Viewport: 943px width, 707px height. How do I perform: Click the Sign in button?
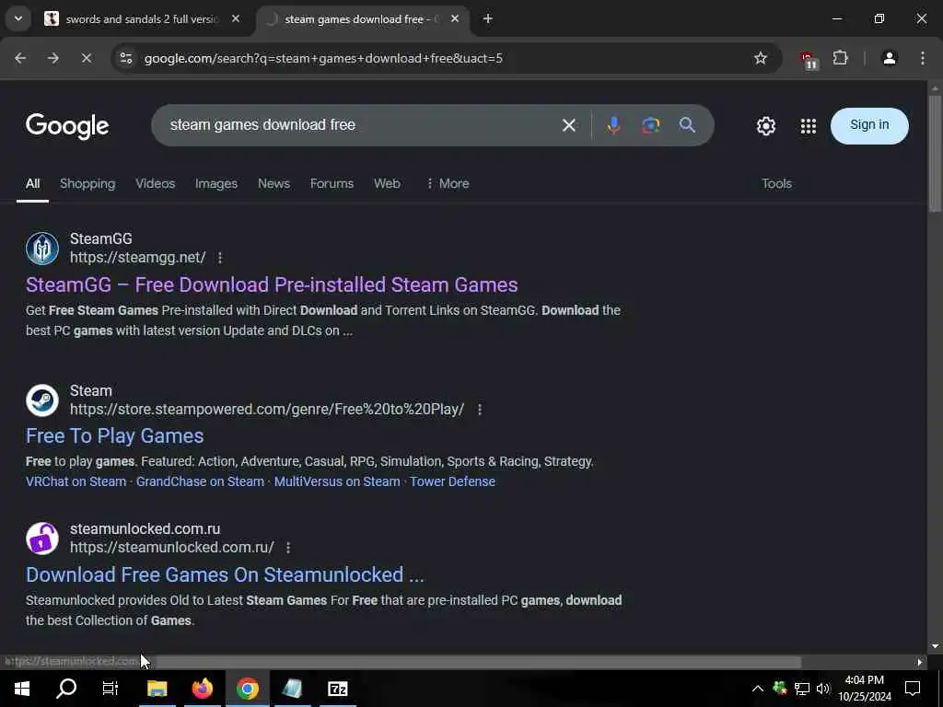(x=869, y=125)
